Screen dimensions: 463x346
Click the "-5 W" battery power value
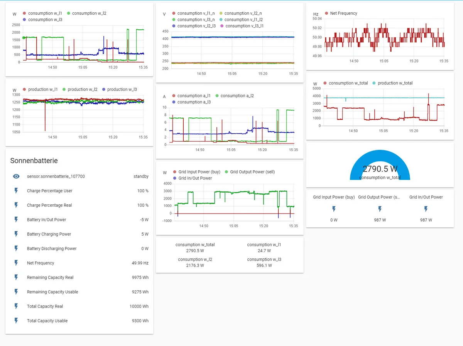point(144,220)
